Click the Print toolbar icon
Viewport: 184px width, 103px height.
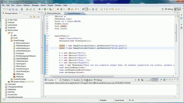point(16,9)
